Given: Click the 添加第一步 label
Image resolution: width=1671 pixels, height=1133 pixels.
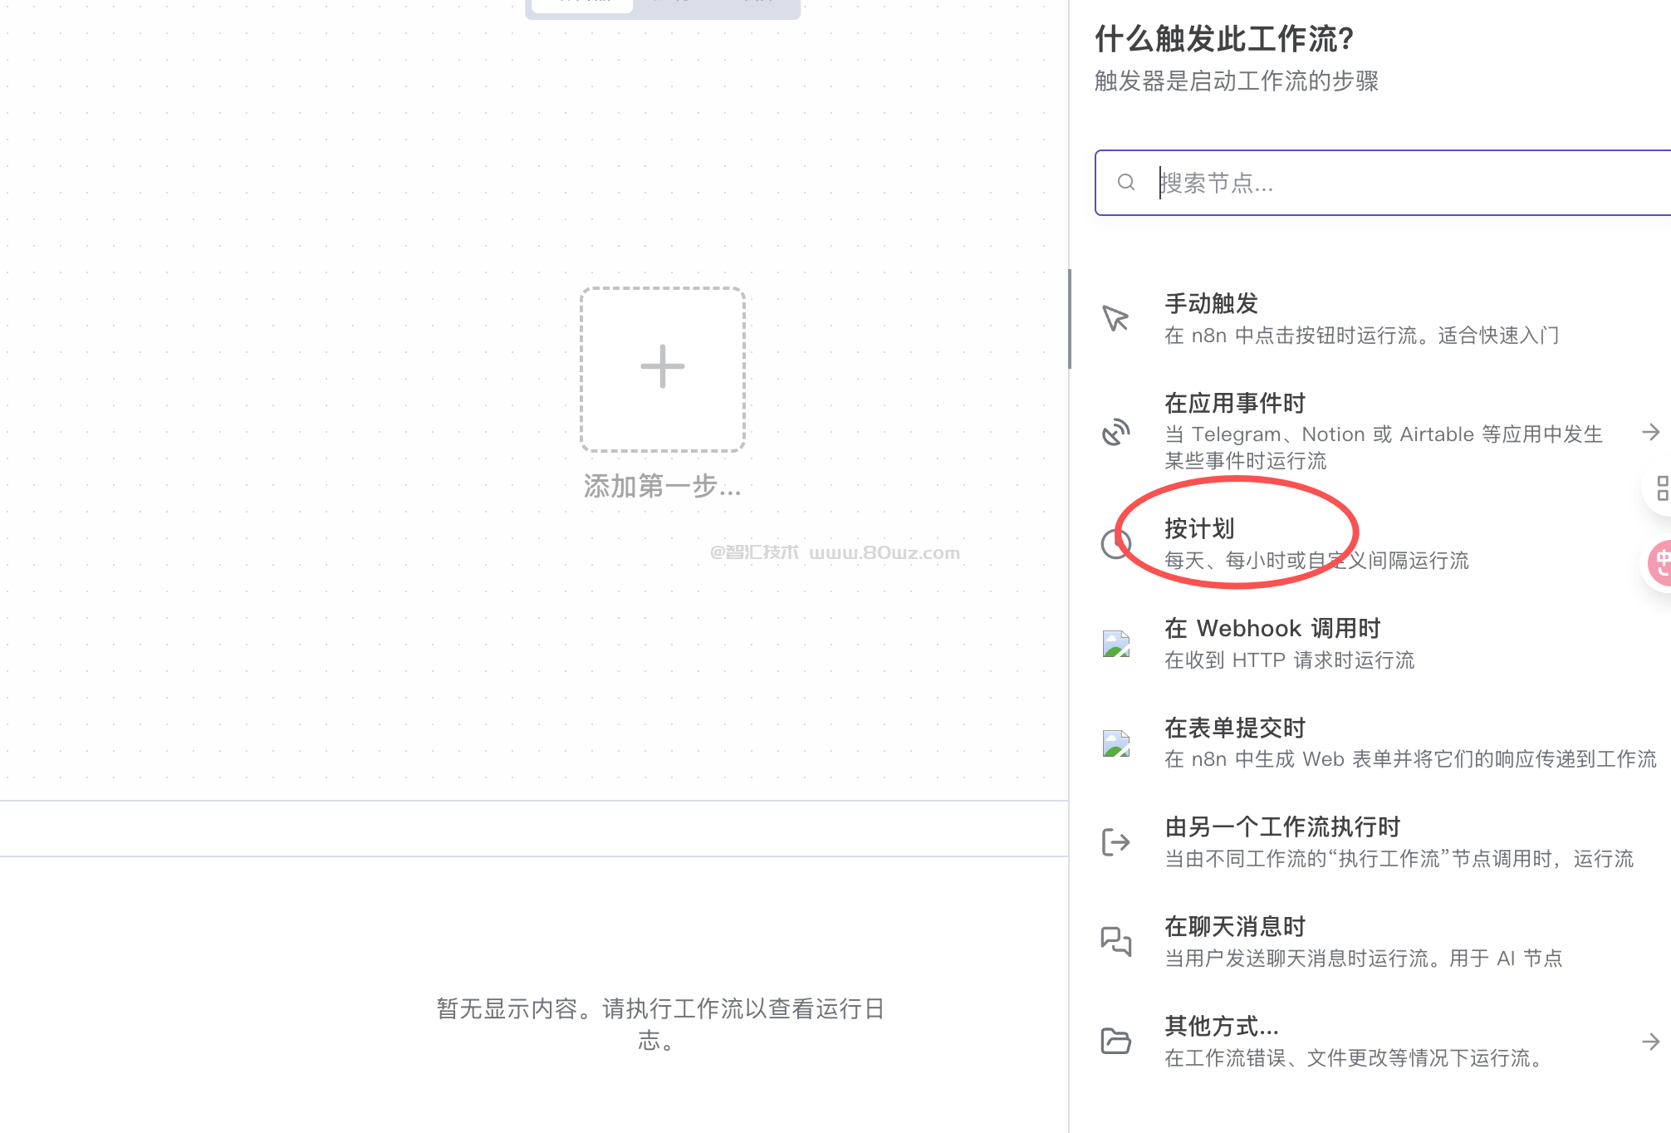Looking at the screenshot, I should [x=662, y=486].
